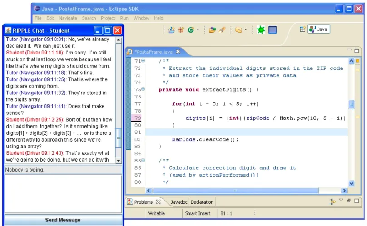Maximize the RIPPLE Chat window
Image resolution: width=367 pixels, height=226 pixels.
coord(108,30)
